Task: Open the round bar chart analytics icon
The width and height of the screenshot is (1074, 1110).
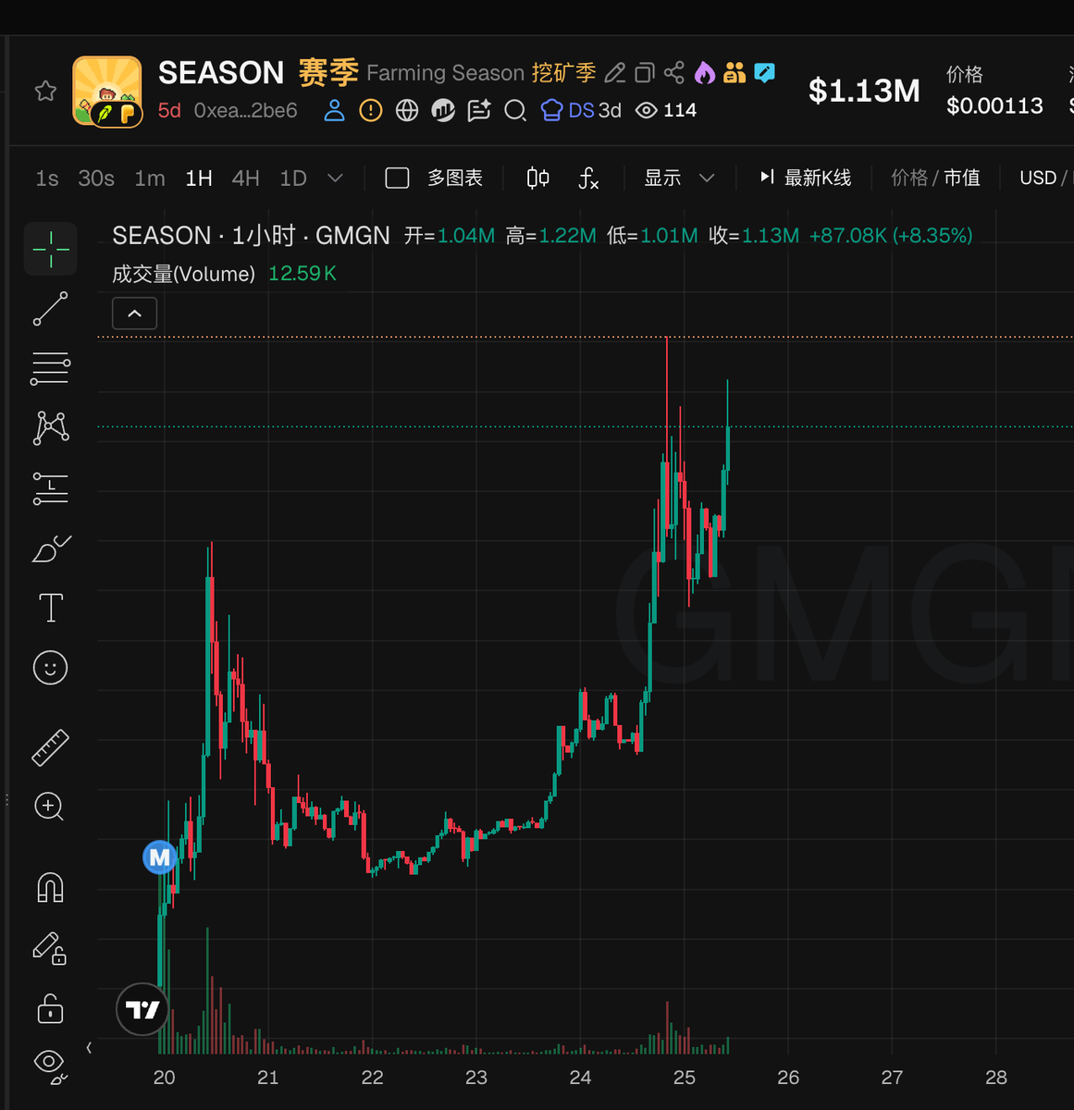Action: pos(443,111)
